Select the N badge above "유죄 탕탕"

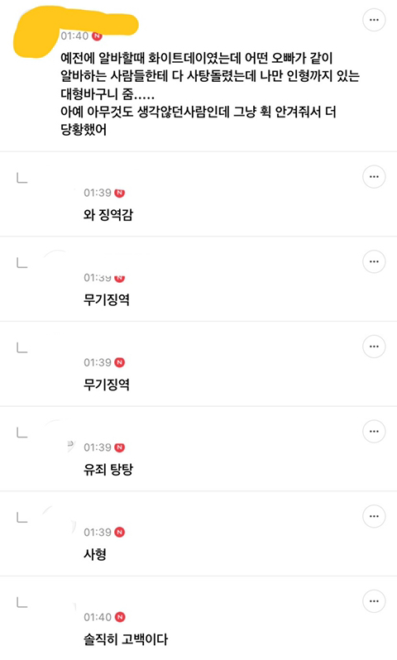[120, 447]
